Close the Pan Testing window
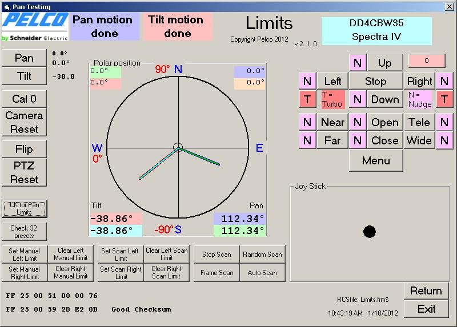This screenshot has height=327, width=457. (449, 6)
